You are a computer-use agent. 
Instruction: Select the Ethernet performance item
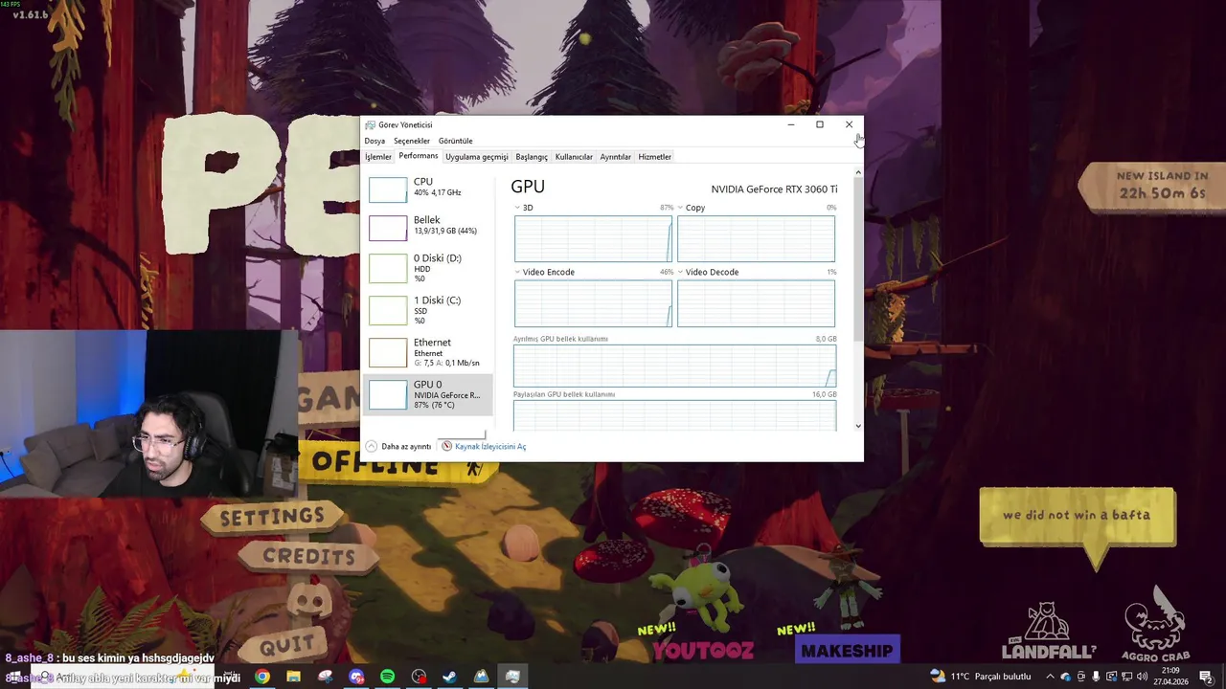(x=428, y=352)
